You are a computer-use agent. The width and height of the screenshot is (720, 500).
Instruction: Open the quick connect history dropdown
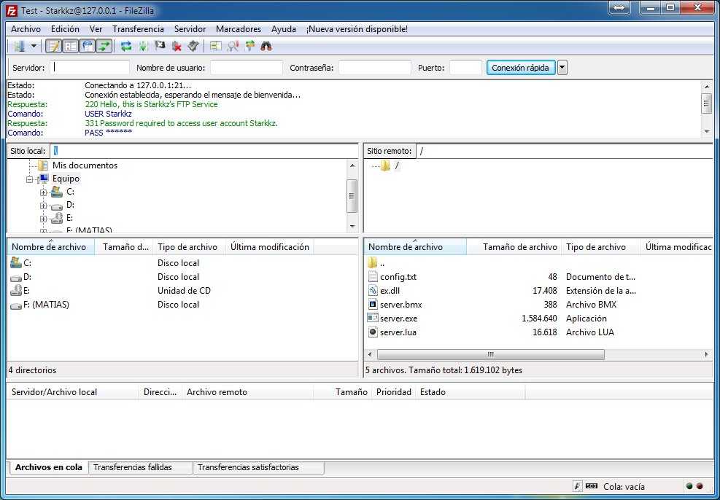(x=562, y=68)
